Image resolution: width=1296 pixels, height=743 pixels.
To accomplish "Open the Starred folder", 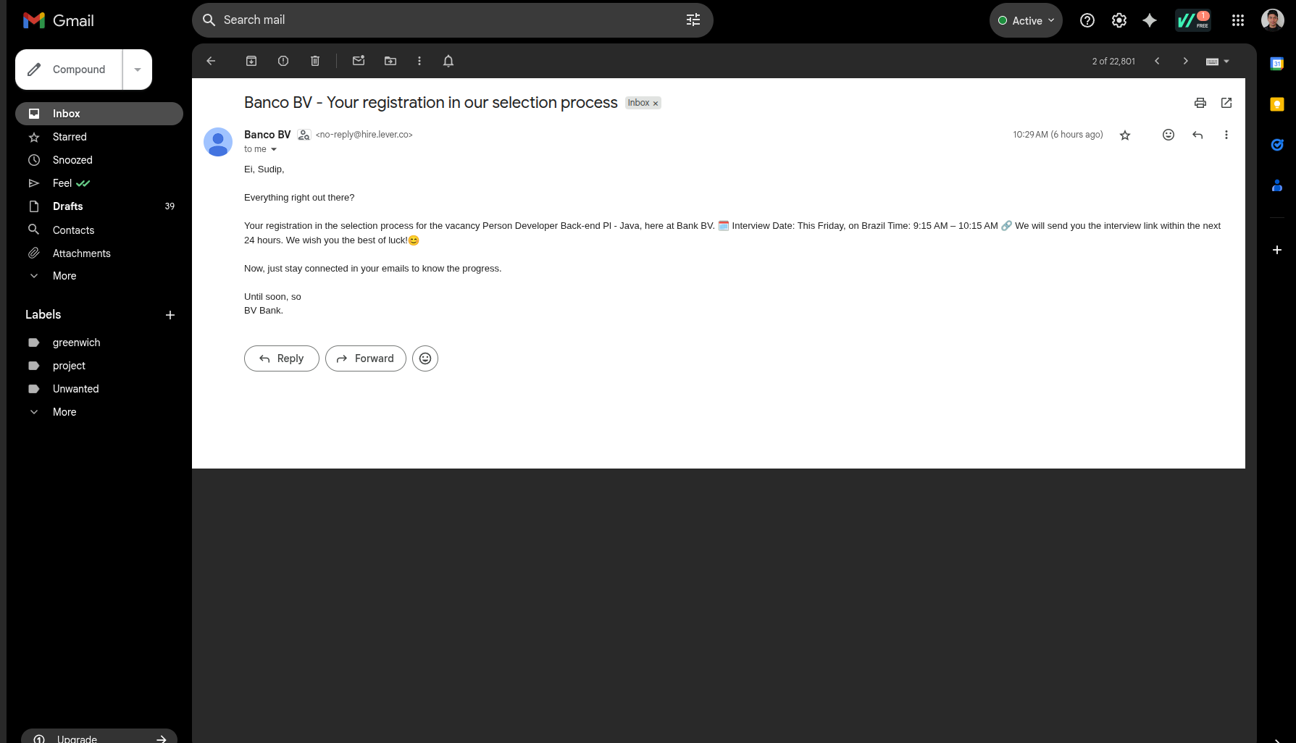I will 99,137.
